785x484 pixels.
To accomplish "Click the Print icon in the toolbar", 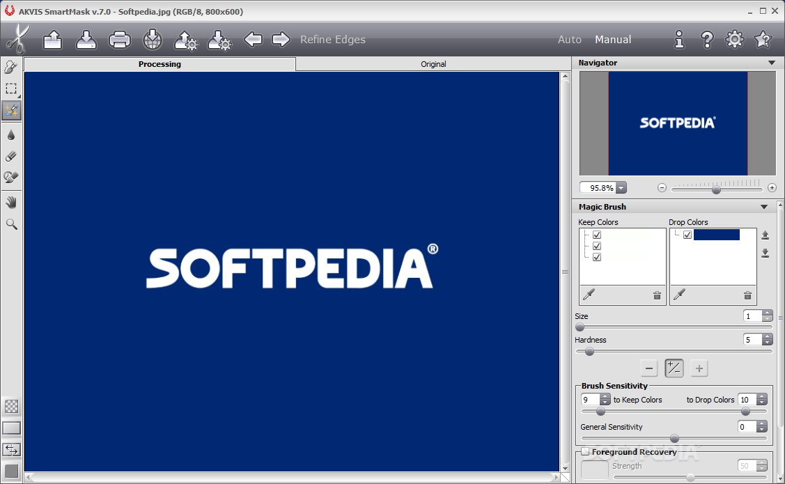I will 119,40.
